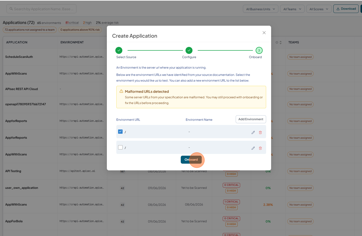
Task: Click the Onboard button
Action: pyautogui.click(x=191, y=160)
